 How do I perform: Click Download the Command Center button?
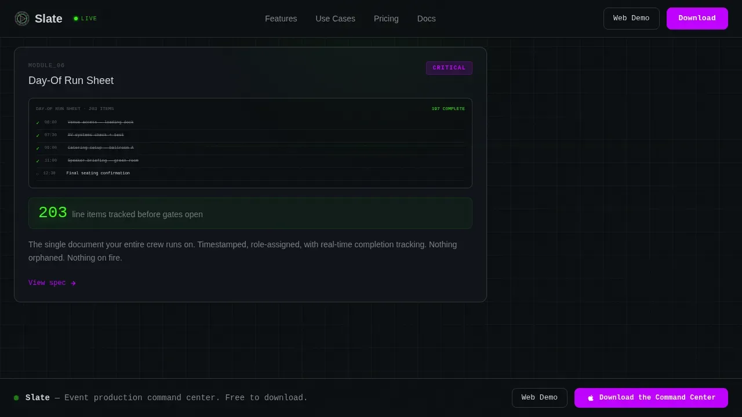(651, 398)
